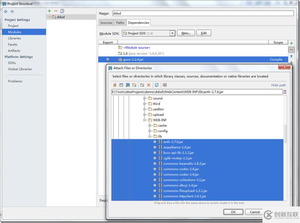Close the Attach Files or Directories dialog

coord(284,67)
